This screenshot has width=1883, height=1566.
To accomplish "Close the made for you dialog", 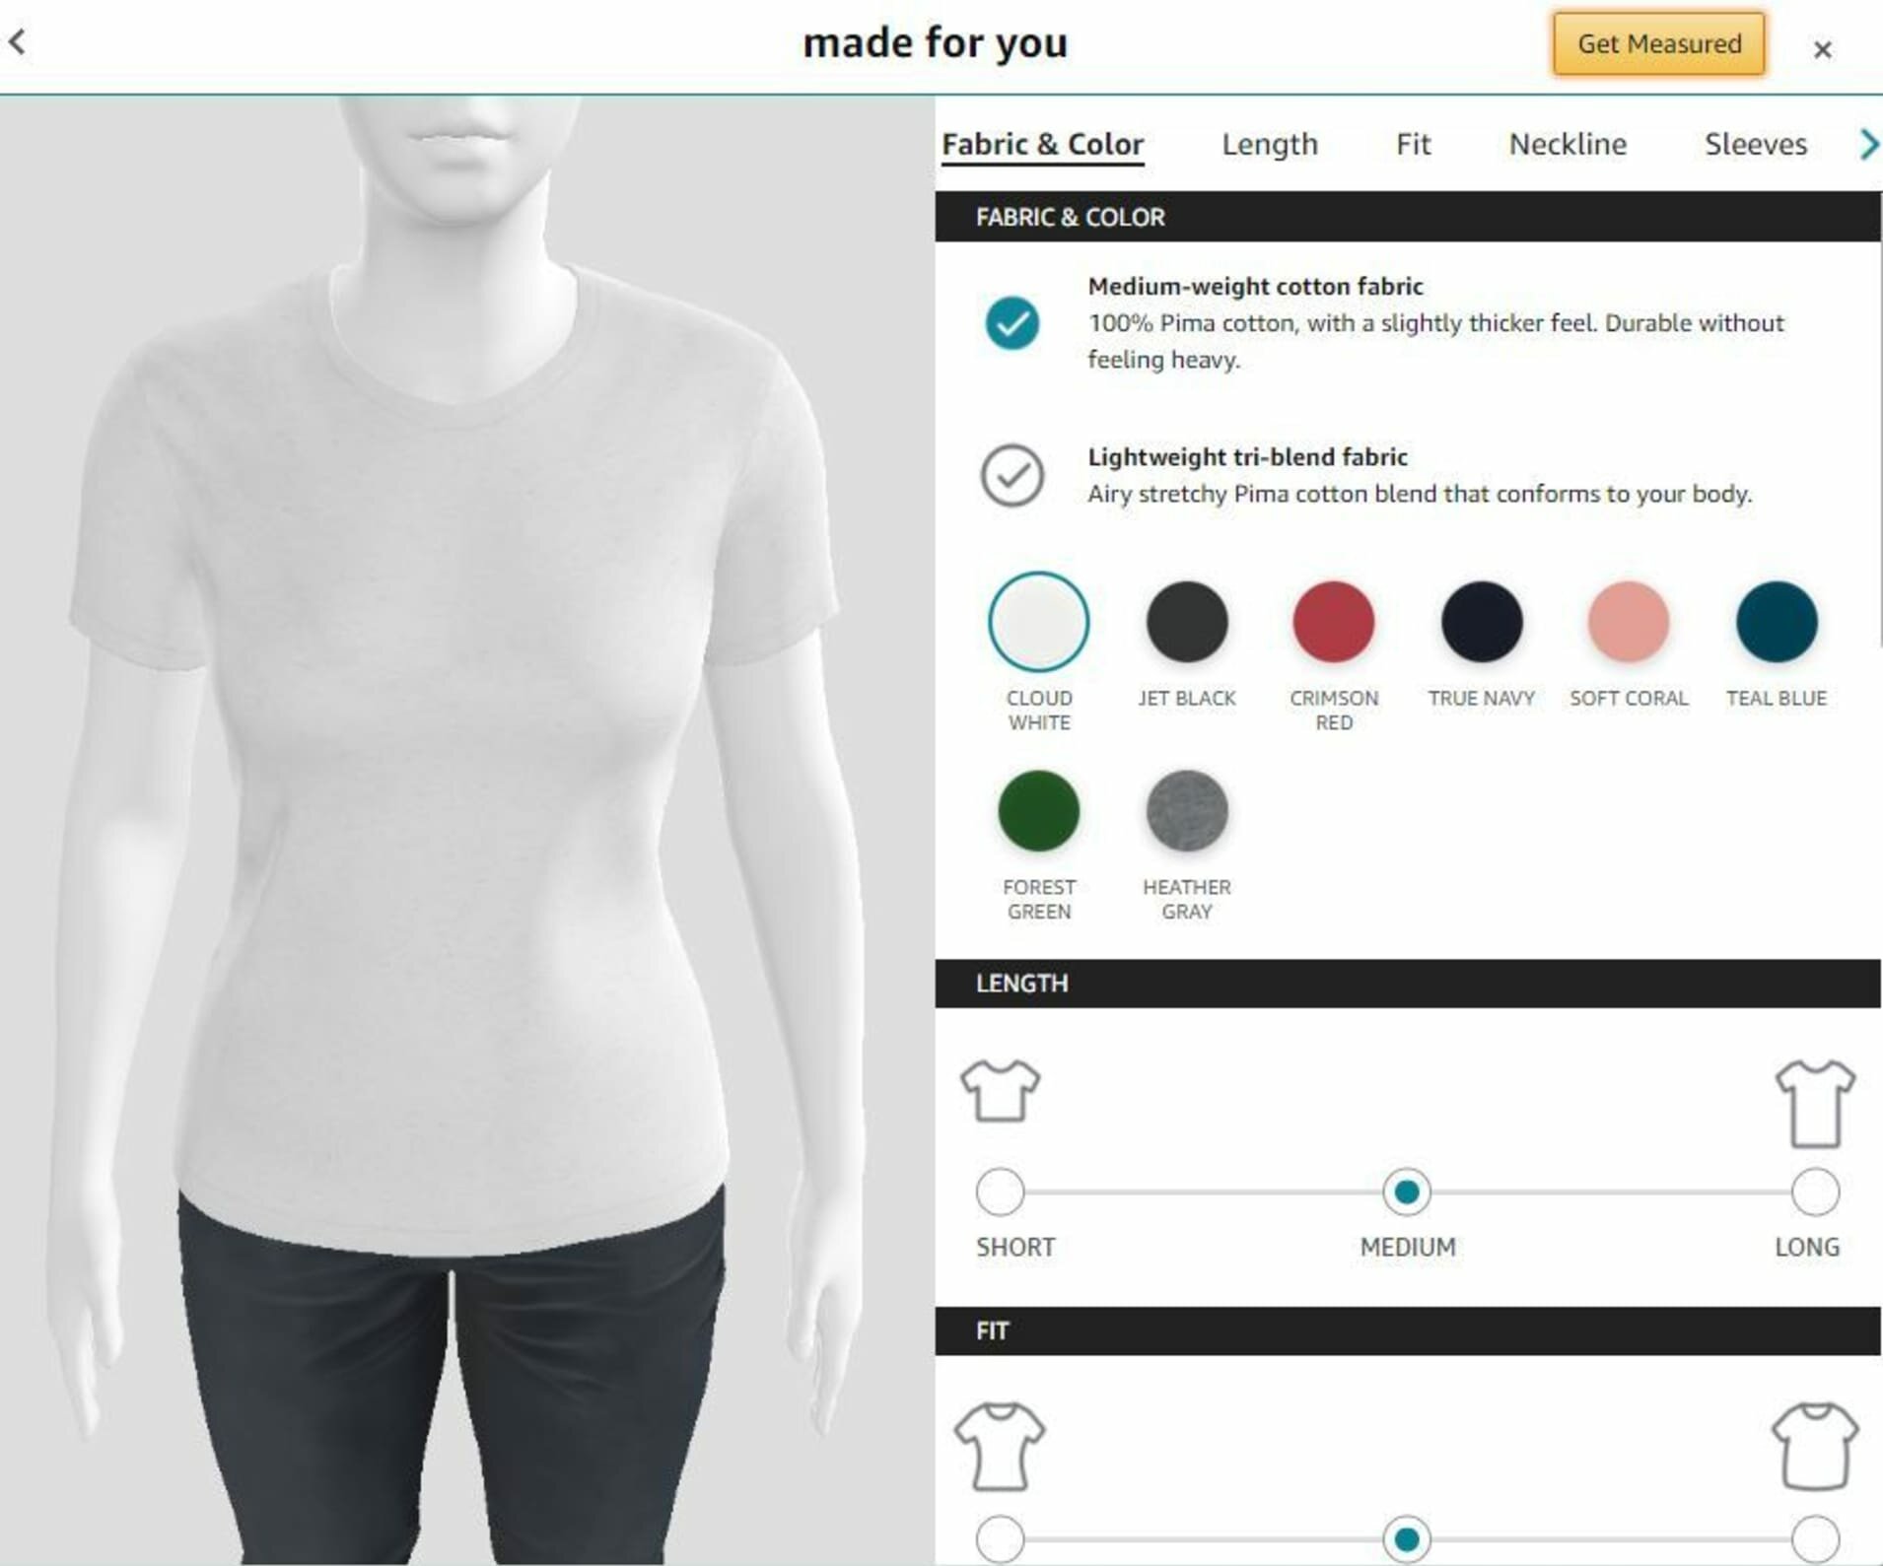I will [1822, 49].
